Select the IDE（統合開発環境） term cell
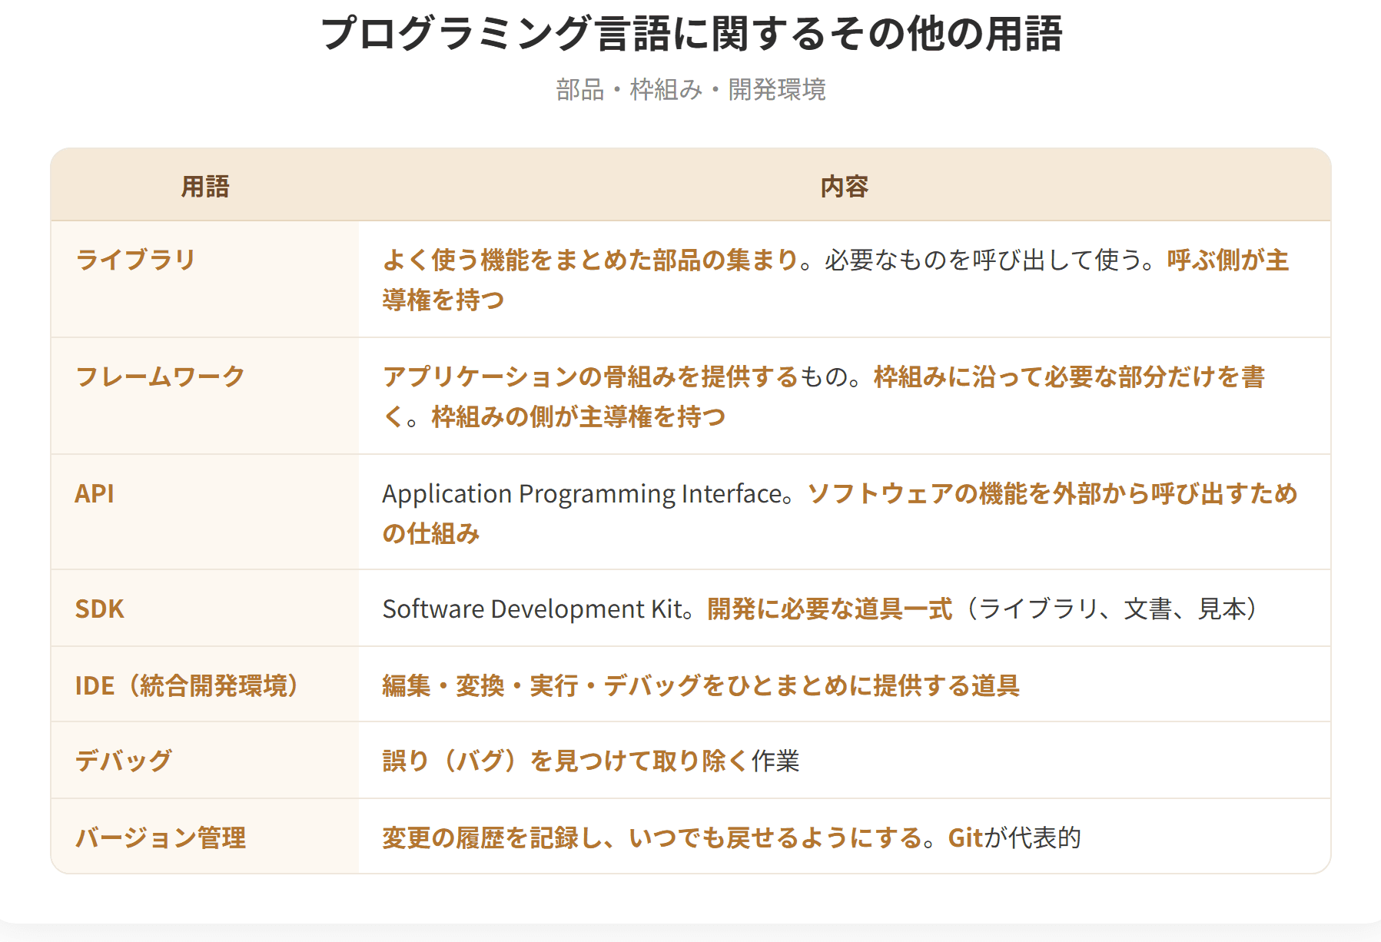Viewport: 1381px width, 942px height. (205, 684)
